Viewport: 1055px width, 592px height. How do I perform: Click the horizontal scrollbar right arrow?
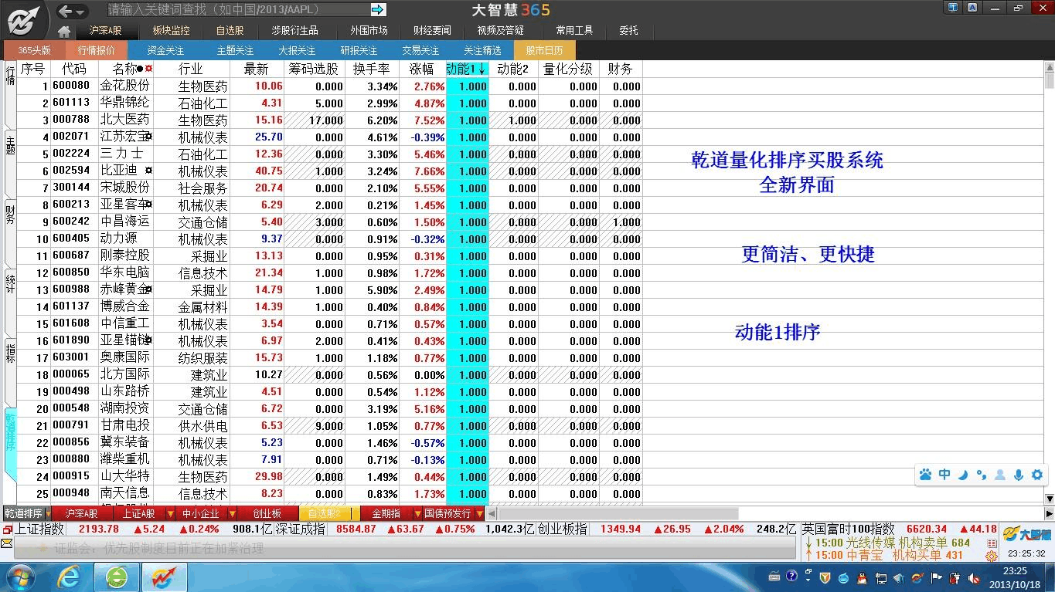tap(1049, 513)
